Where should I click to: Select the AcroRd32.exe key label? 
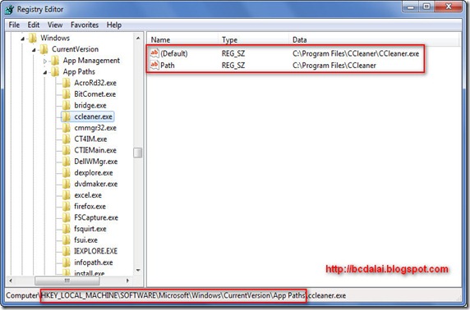pyautogui.click(x=95, y=83)
